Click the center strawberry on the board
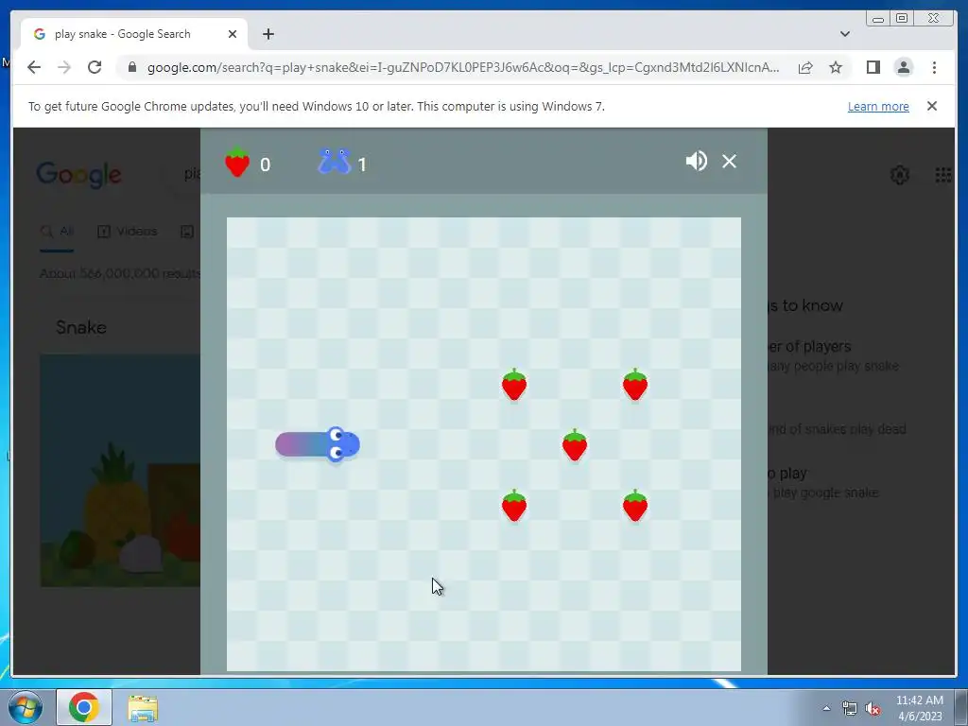The width and height of the screenshot is (968, 726). point(574,445)
